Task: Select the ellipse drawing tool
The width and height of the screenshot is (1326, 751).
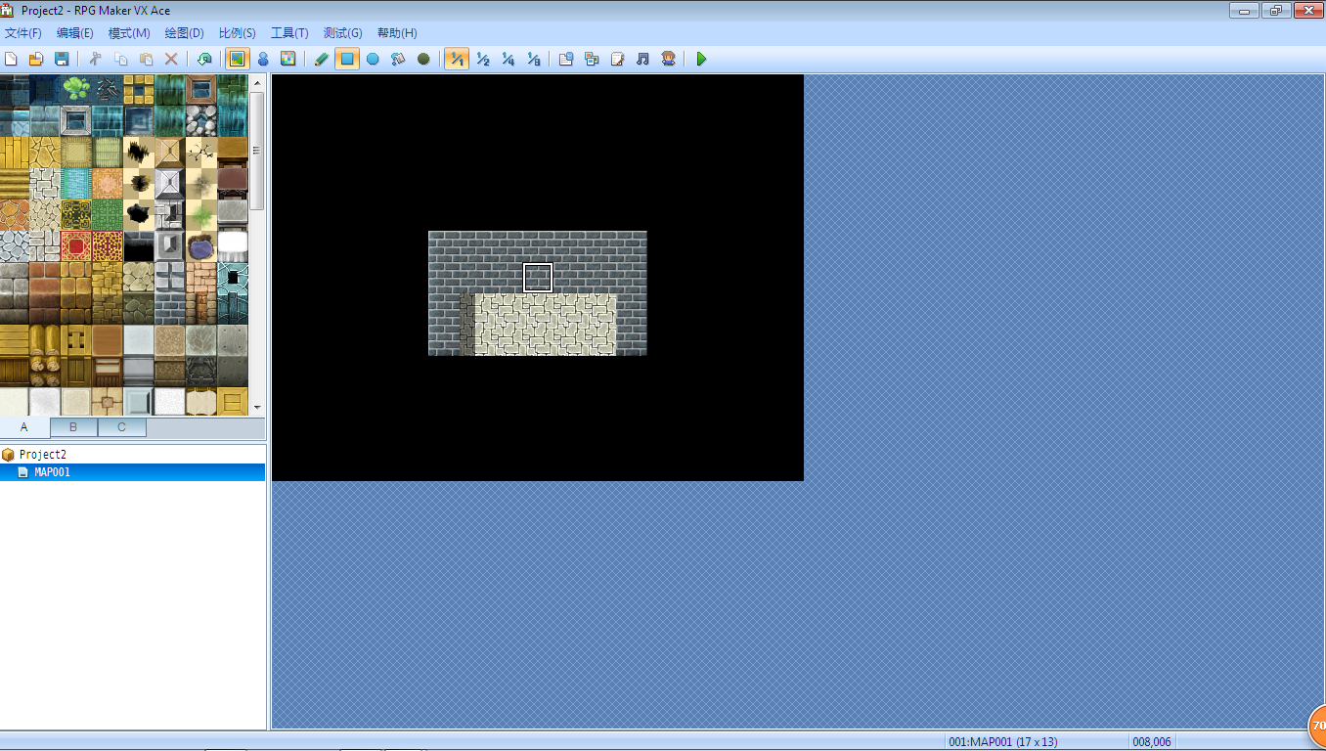Action: click(373, 59)
